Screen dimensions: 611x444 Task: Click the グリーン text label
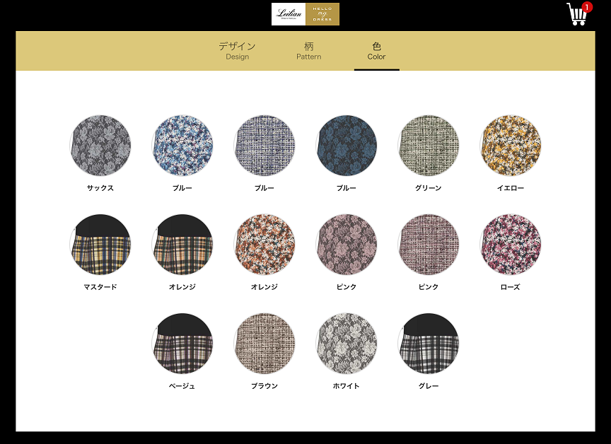point(429,188)
